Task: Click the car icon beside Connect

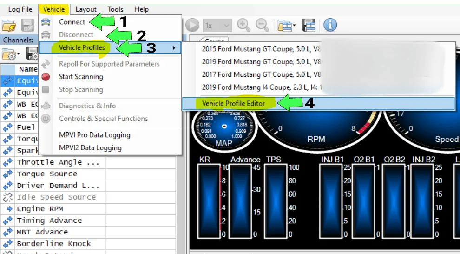Action: 46,22
